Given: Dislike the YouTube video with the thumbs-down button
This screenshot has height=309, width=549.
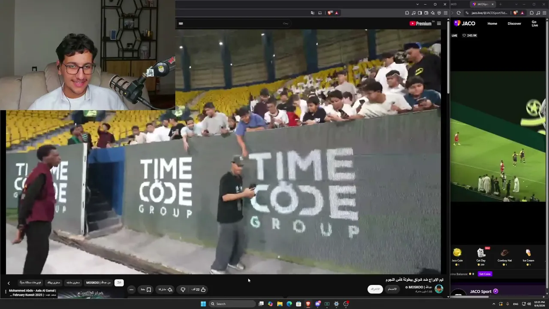Looking at the screenshot, I should point(183,290).
